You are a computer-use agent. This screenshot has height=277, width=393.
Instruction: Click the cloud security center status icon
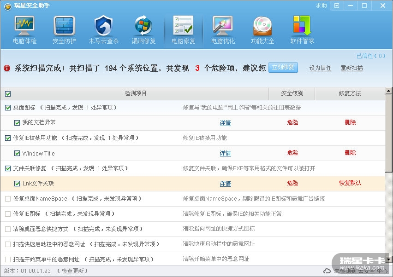click(327, 271)
